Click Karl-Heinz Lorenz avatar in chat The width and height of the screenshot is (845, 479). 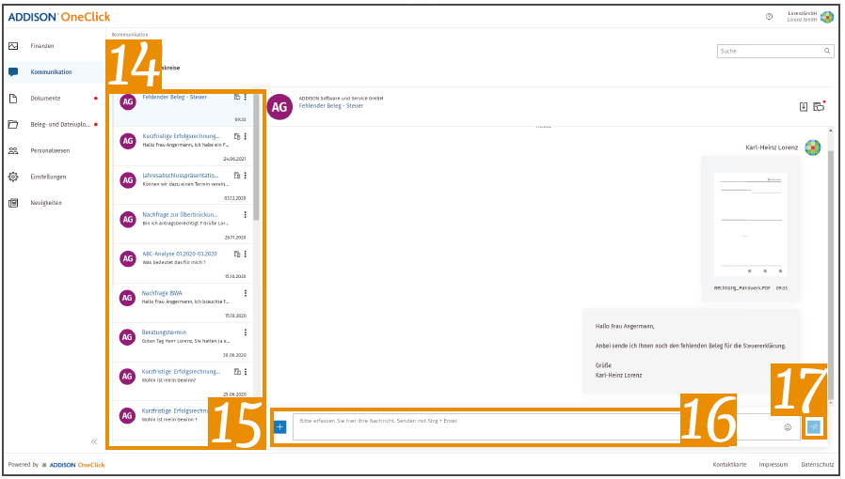pyautogui.click(x=812, y=147)
